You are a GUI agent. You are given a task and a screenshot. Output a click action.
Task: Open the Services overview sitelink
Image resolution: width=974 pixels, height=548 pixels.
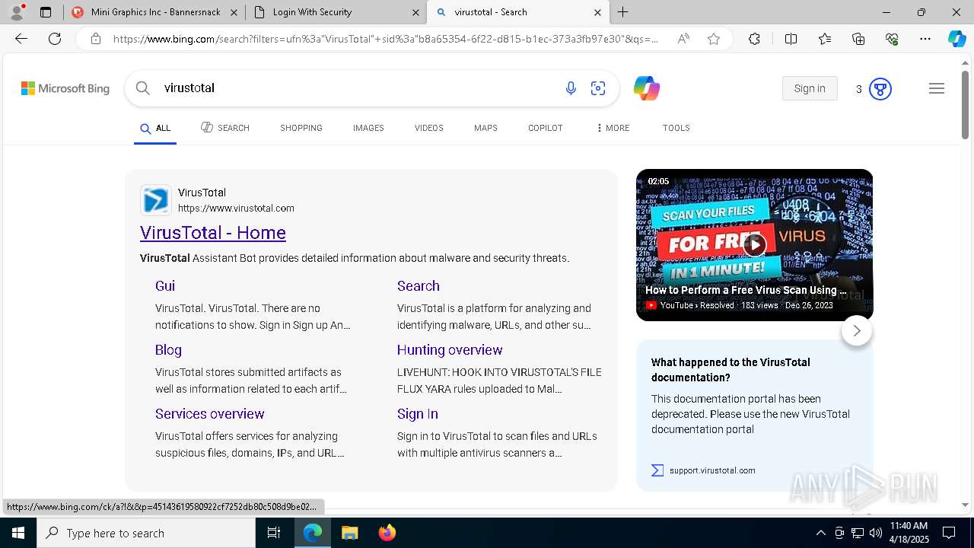(210, 414)
